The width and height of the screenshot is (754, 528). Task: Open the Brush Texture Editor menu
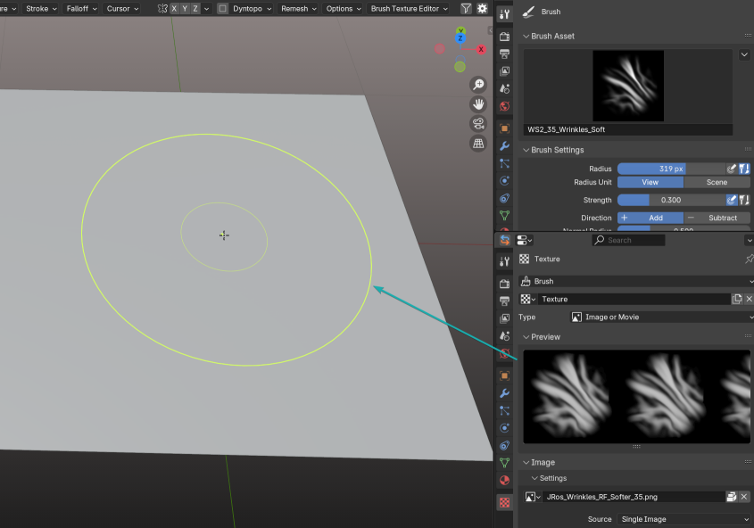click(x=409, y=9)
